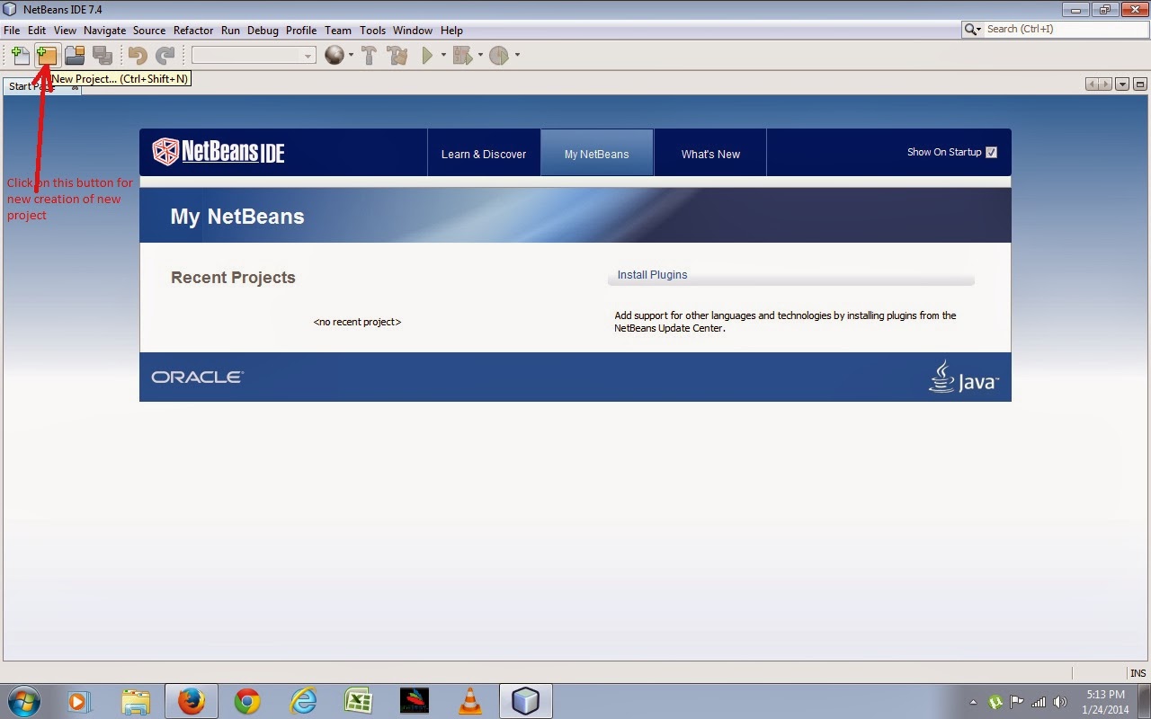Maximize the editor window button
Viewport: 1151px width, 719px height.
[x=1139, y=84]
